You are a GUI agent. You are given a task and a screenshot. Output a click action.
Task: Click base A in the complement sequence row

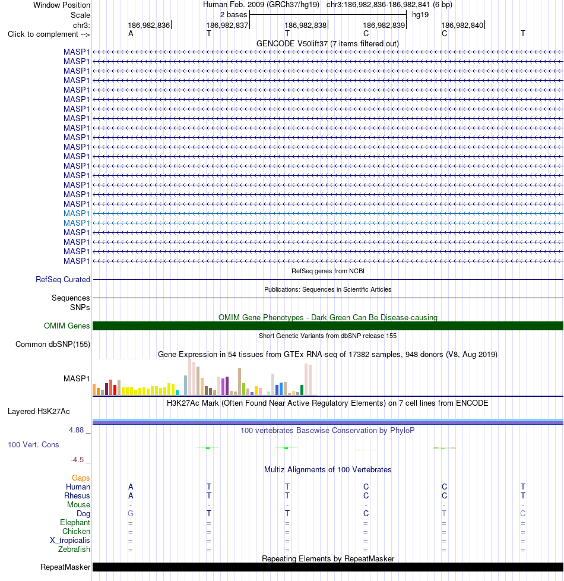131,34
